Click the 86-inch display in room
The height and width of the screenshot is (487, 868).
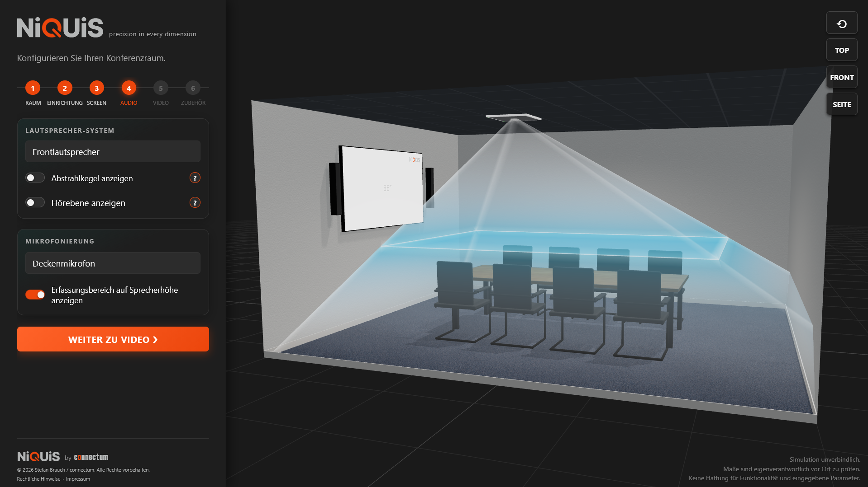[382, 188]
